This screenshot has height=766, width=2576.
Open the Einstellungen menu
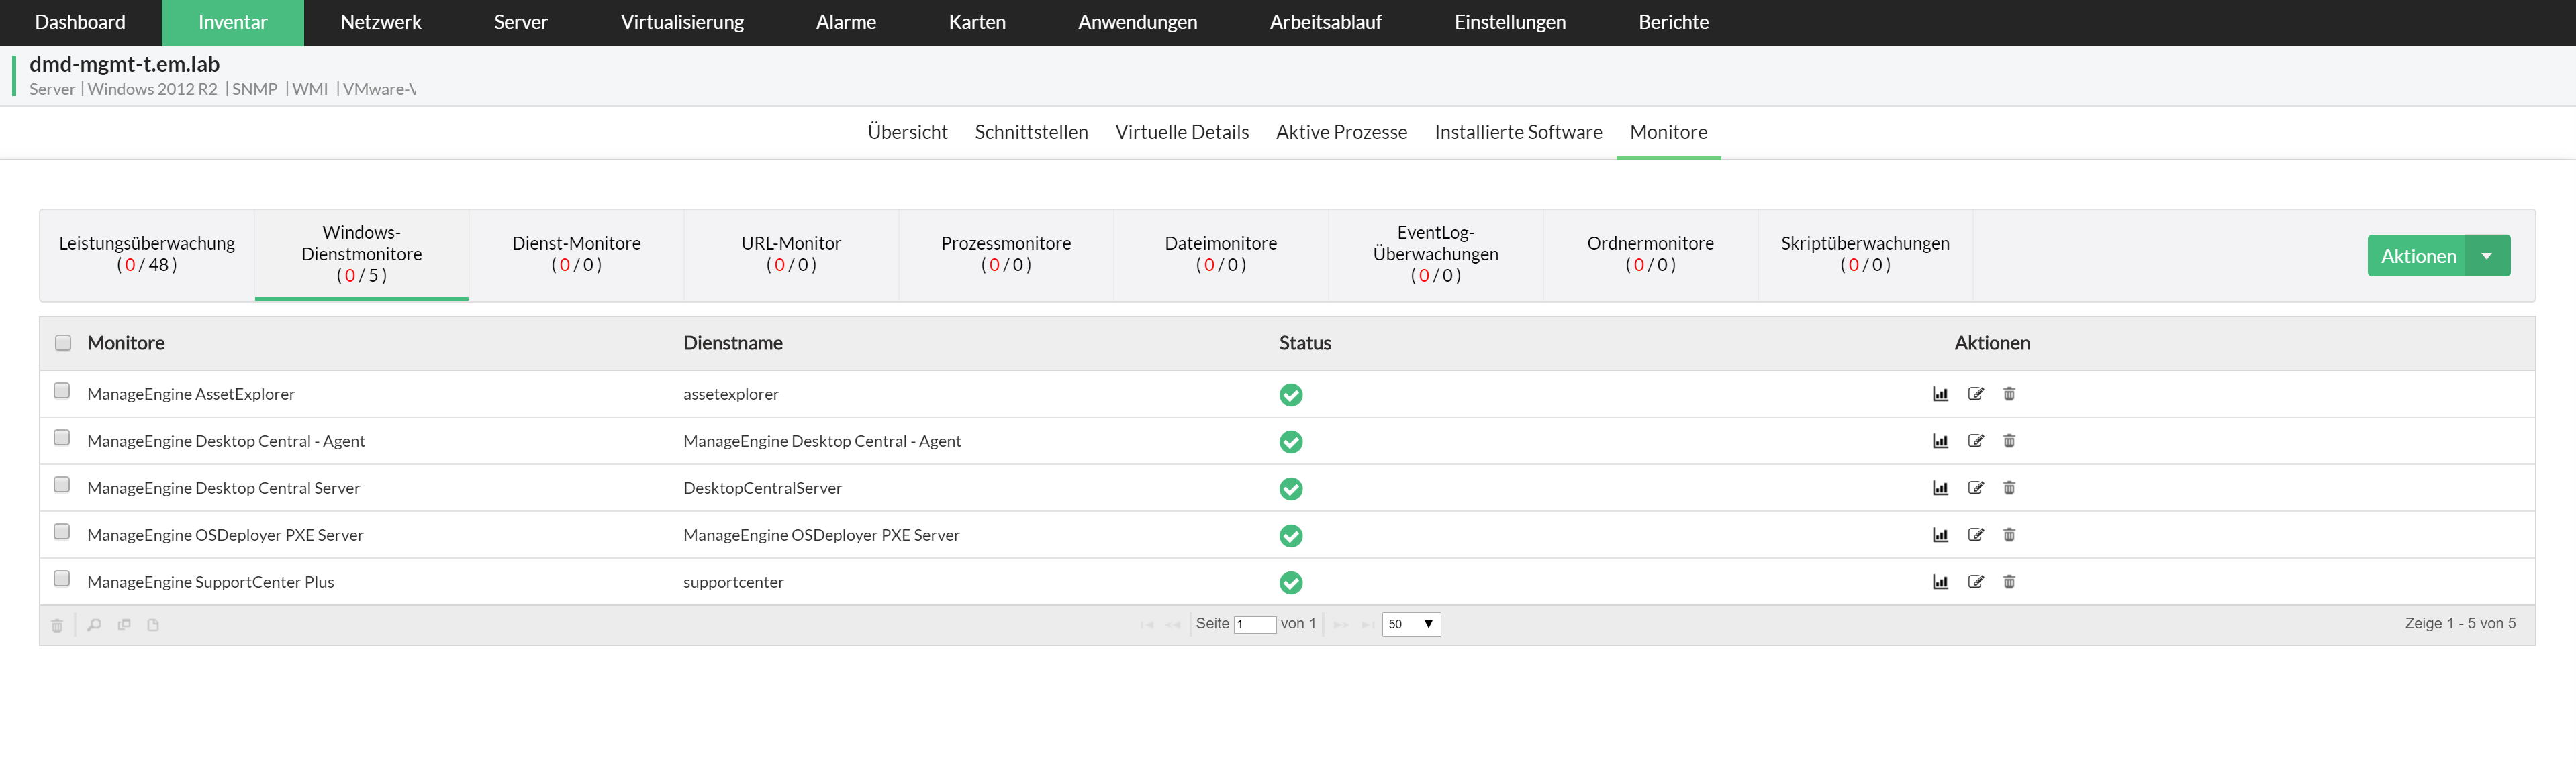(1510, 22)
